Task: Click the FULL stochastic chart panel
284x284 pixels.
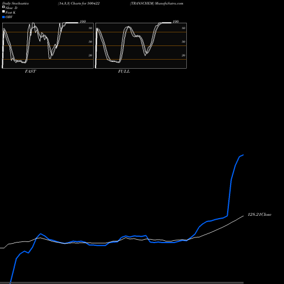Action: coord(141,45)
